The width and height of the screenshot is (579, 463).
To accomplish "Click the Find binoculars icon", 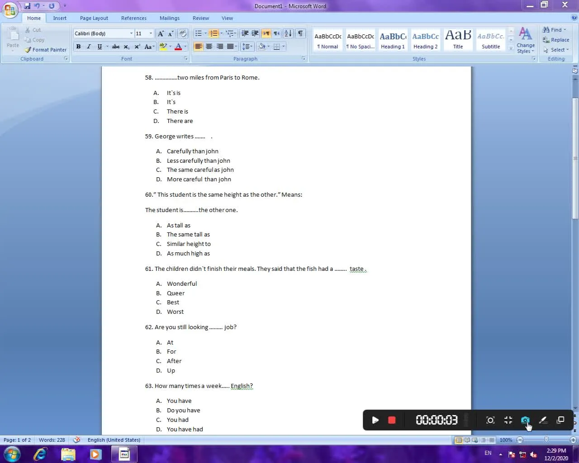I will tap(546, 30).
